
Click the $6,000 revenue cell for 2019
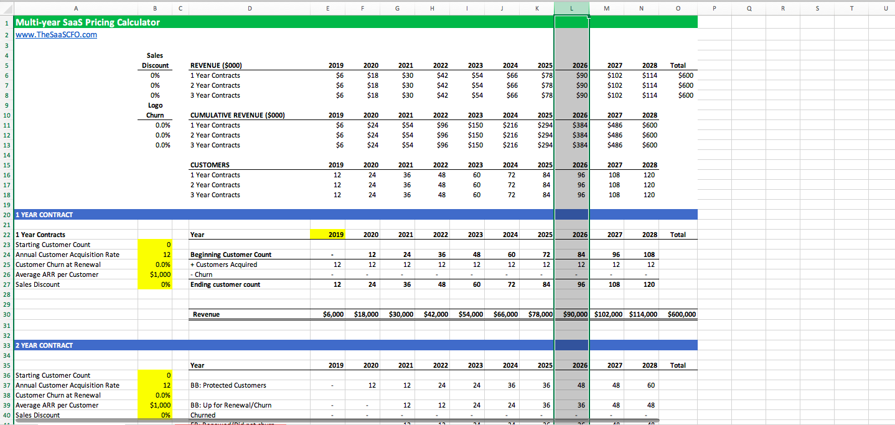[328, 314]
